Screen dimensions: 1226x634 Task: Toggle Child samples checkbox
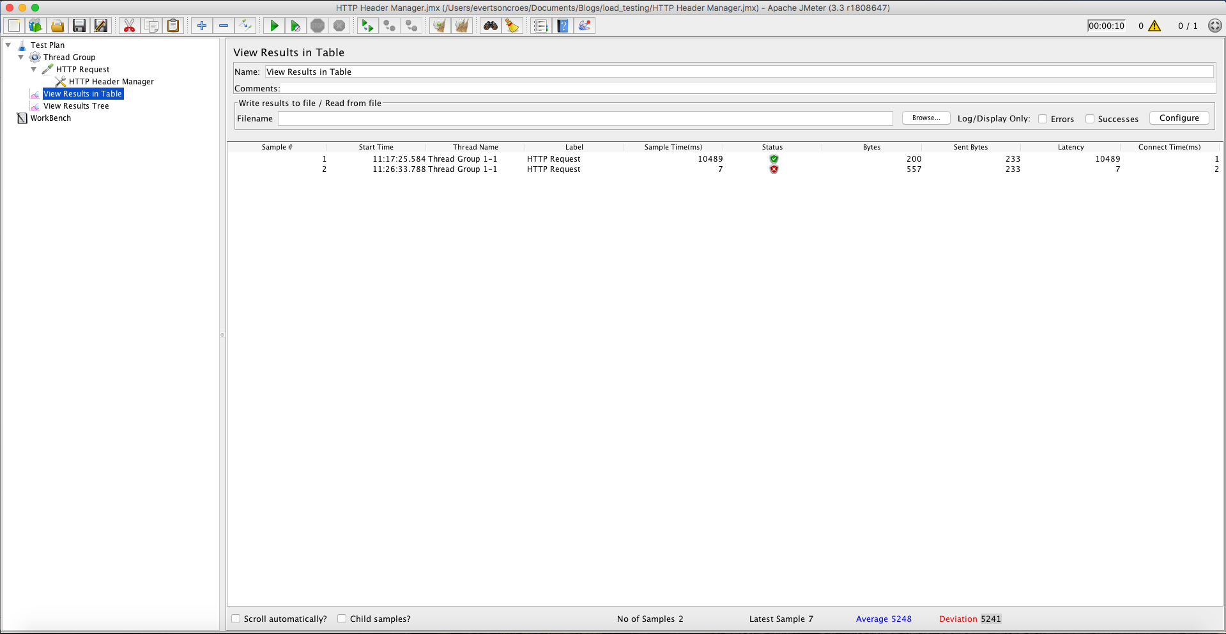(x=342, y=619)
